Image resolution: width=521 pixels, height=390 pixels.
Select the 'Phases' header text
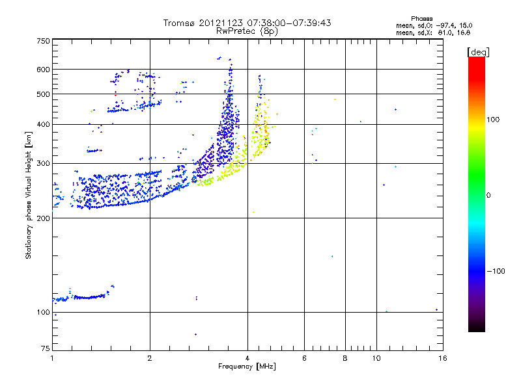pos(421,19)
